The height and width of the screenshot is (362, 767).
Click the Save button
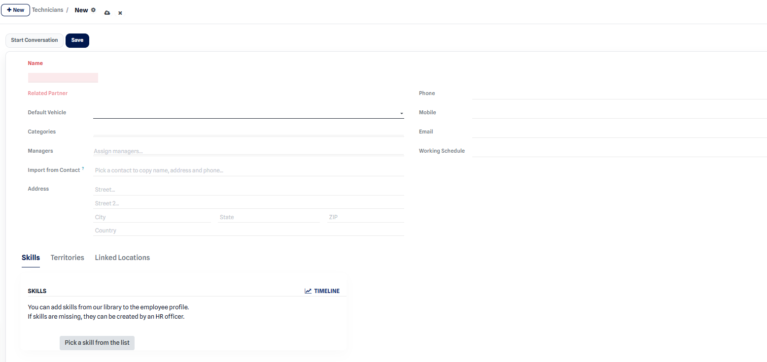(77, 40)
